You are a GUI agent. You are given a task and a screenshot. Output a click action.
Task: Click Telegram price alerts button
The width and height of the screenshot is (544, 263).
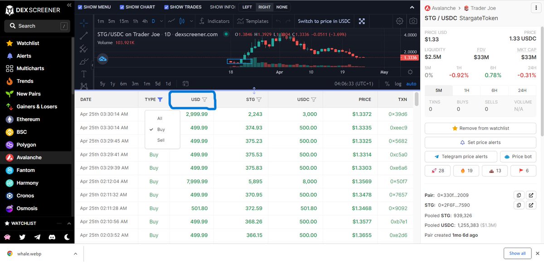point(461,157)
